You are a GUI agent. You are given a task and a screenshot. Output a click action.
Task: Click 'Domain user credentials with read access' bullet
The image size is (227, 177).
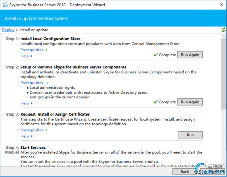pyautogui.click(x=88, y=95)
